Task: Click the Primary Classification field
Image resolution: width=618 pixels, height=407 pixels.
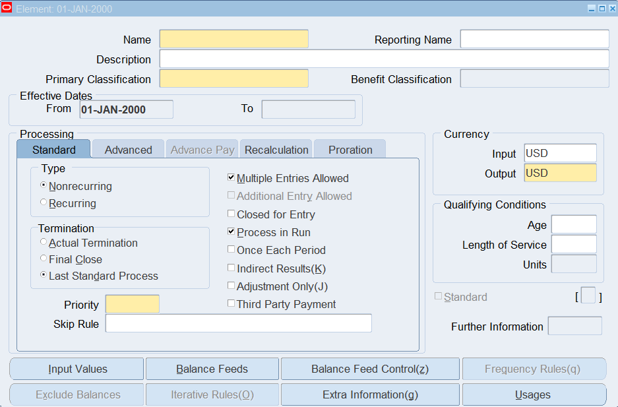Action: pos(233,79)
